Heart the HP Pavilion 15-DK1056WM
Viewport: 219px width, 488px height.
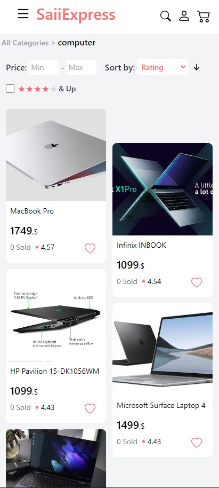point(90,408)
